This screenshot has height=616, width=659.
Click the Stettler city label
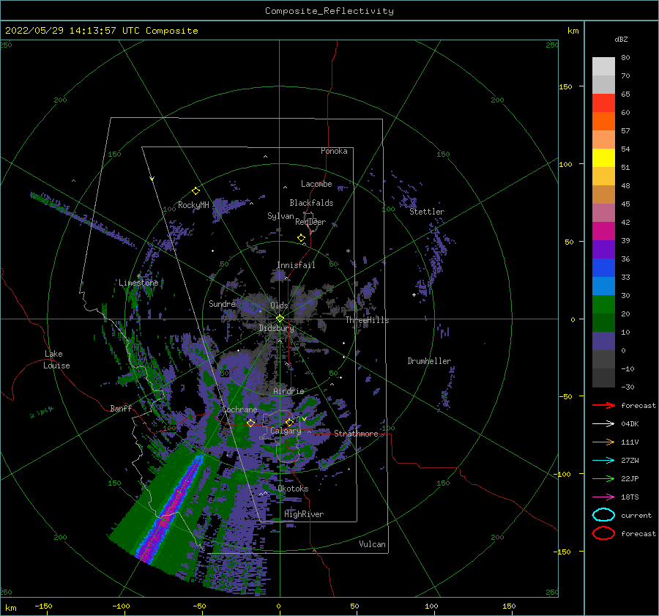click(427, 212)
